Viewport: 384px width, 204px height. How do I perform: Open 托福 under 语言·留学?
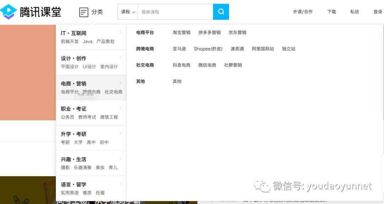coord(100,193)
